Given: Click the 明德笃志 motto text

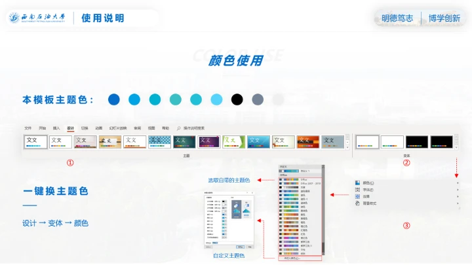Looking at the screenshot, I should point(397,18).
